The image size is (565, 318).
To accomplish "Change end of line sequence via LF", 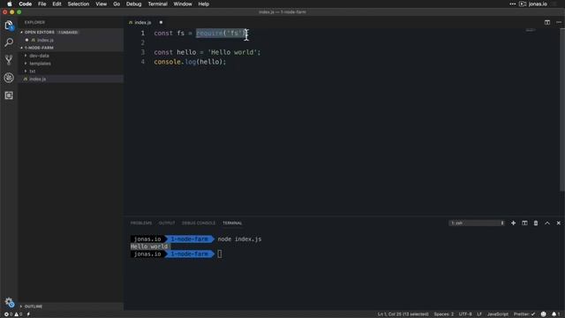I will pyautogui.click(x=479, y=314).
